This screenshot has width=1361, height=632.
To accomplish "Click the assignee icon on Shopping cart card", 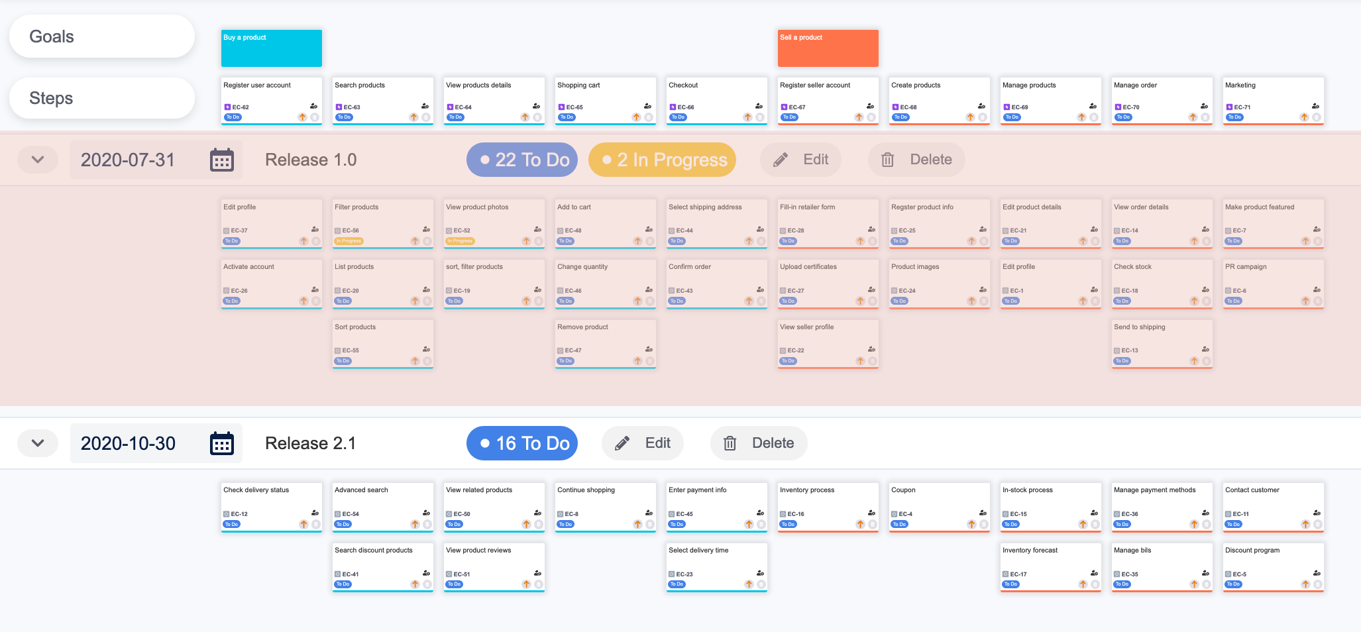I will tap(646, 105).
